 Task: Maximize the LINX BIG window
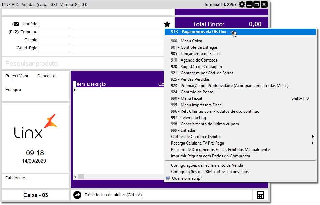point(257,4)
